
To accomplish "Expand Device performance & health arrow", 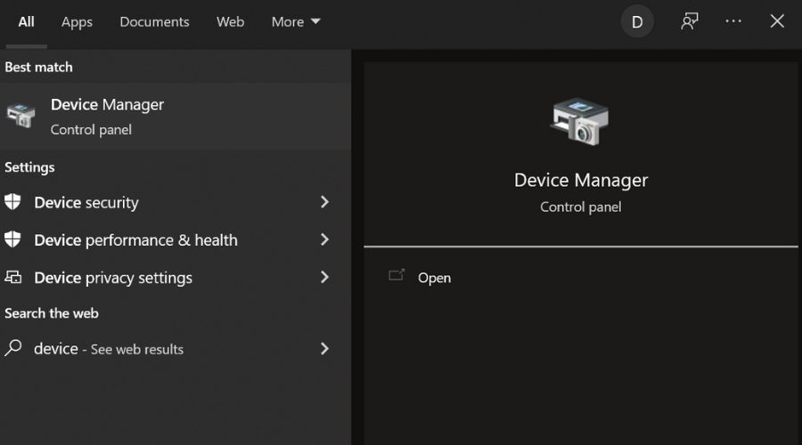I will coord(324,239).
